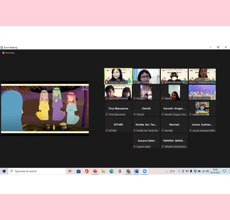Select Suwarni Halim's participant tile
Image resolution: width=230 pixels, height=220 pixels.
(x=146, y=141)
